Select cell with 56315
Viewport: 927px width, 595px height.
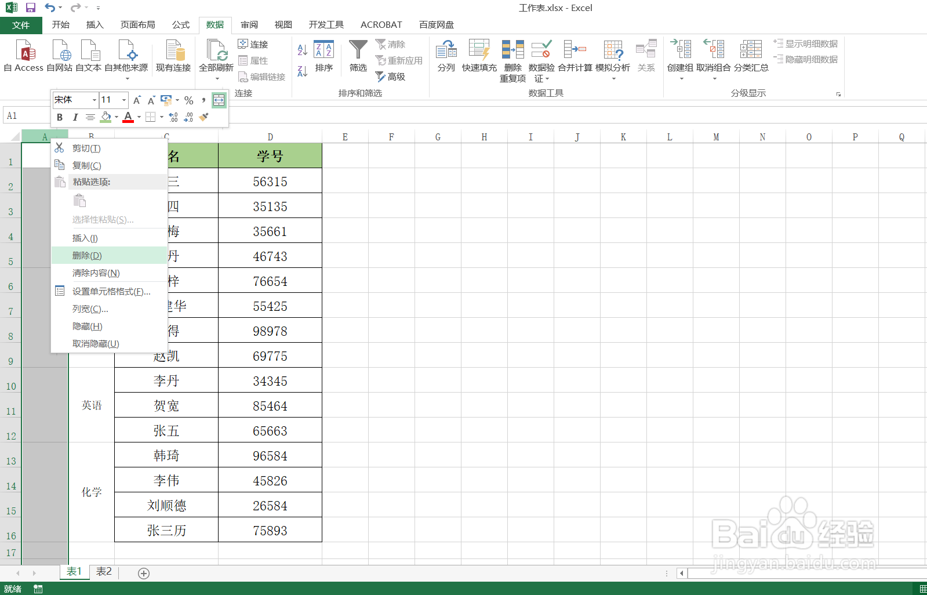tap(270, 182)
